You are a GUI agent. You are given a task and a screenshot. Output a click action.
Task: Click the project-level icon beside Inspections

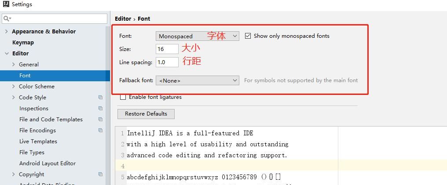tap(100, 109)
